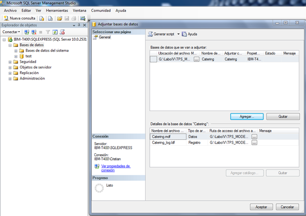
Task: Select the Catering_log.ldf file cell
Action: tap(168, 143)
